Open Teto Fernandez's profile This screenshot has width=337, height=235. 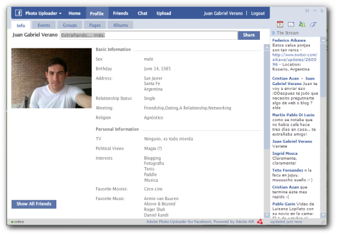point(287,170)
